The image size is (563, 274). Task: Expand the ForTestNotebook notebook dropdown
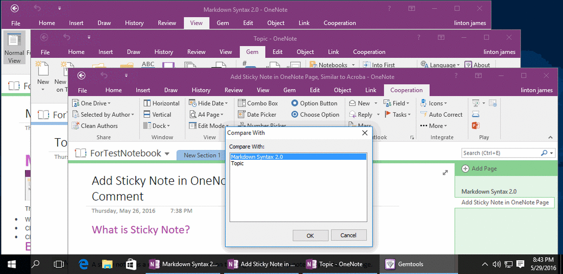coord(167,154)
